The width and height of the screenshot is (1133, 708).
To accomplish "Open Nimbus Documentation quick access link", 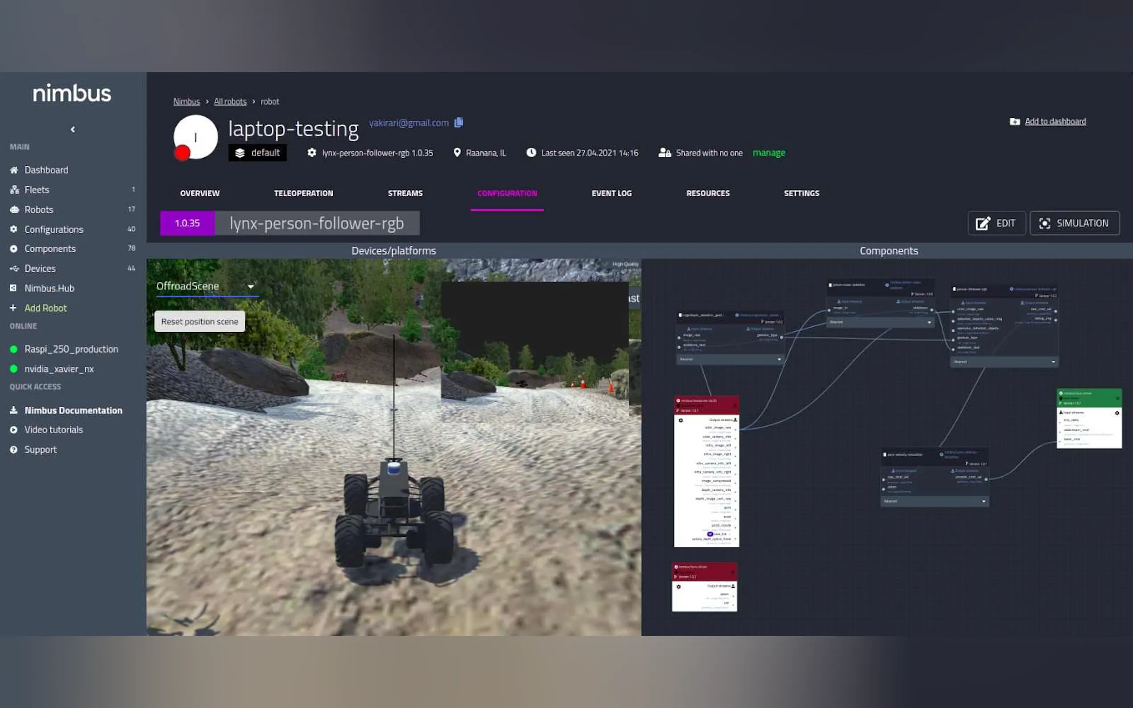I will (73, 410).
